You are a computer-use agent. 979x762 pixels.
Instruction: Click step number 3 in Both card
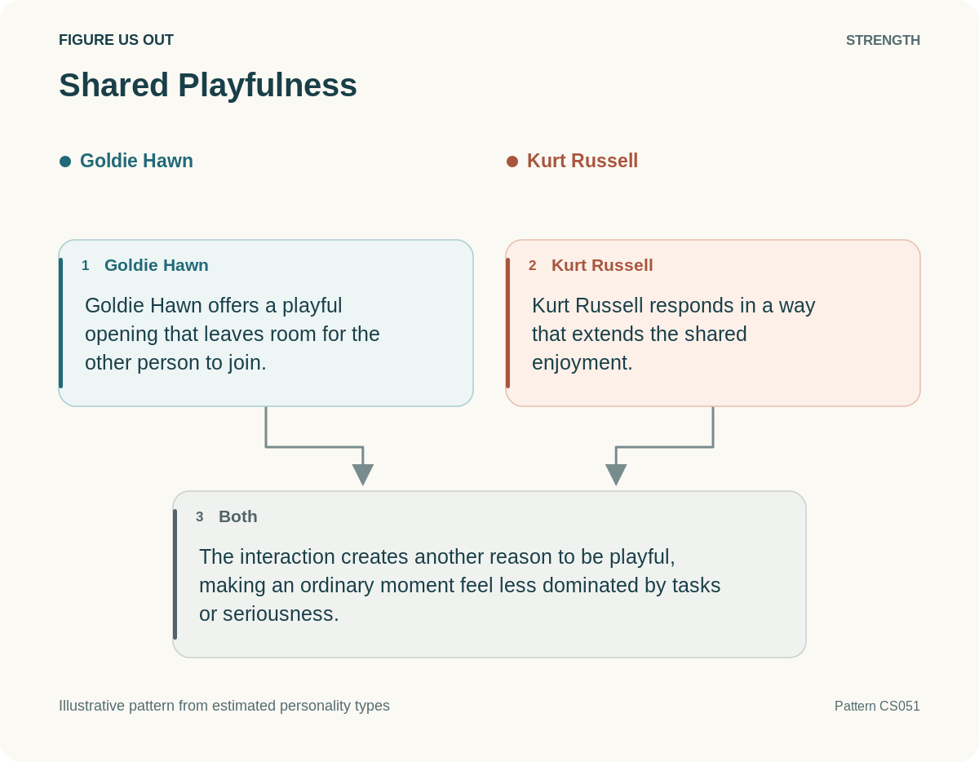(200, 516)
